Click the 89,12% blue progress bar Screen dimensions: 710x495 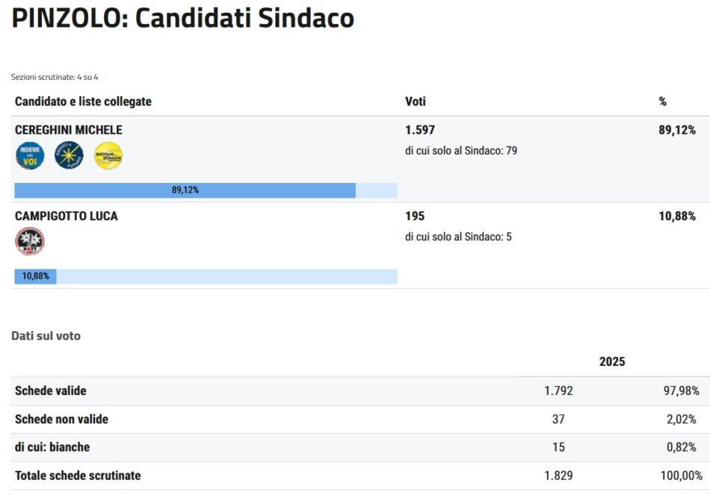[x=185, y=190]
